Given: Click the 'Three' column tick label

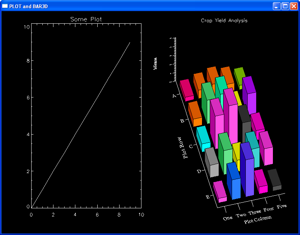Looking at the screenshot, I should pyautogui.click(x=255, y=212).
